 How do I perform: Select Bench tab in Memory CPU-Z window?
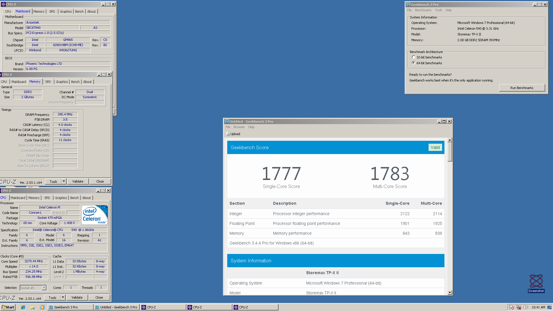[75, 82]
